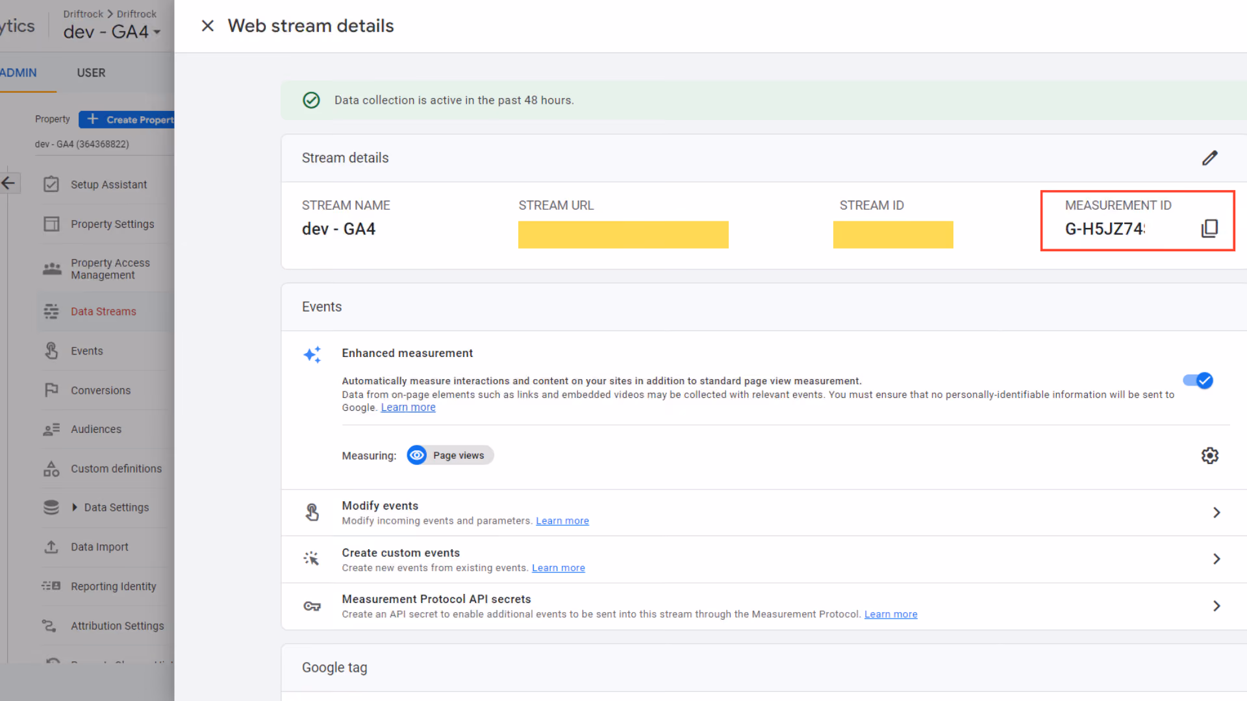This screenshot has height=701, width=1247.
Task: Open Learn more link for Enhanced measurement
Action: (x=408, y=408)
